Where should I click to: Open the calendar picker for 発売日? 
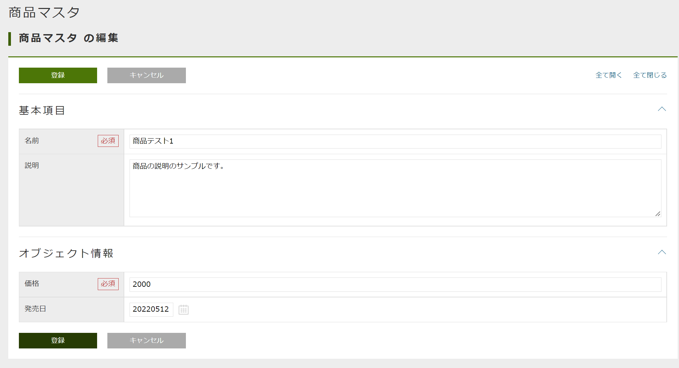click(x=184, y=309)
